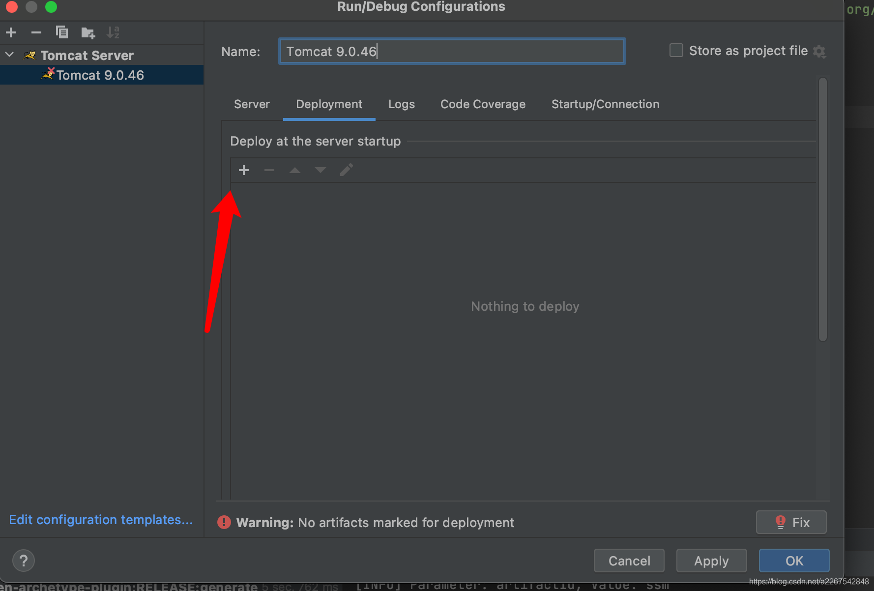Click the Tomcat icon beside Tomcat 9.0.46
This screenshot has height=591, width=874.
tap(48, 74)
